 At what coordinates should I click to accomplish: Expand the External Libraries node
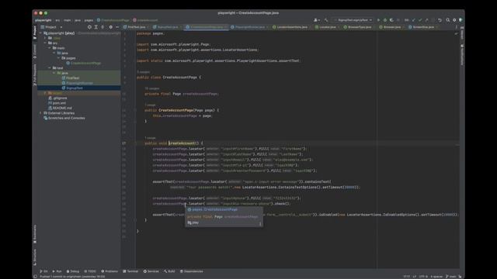point(40,113)
